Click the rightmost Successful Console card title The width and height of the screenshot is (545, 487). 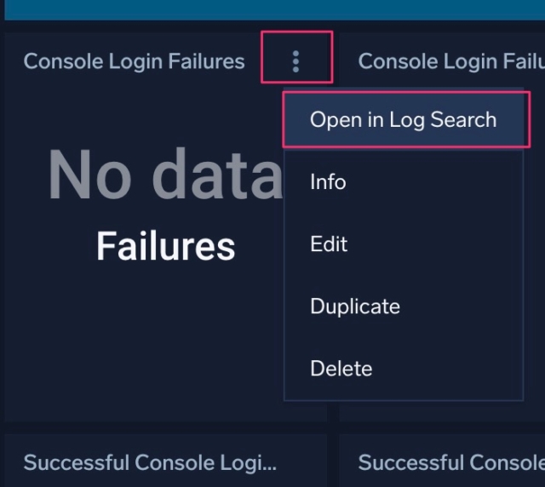(x=451, y=462)
